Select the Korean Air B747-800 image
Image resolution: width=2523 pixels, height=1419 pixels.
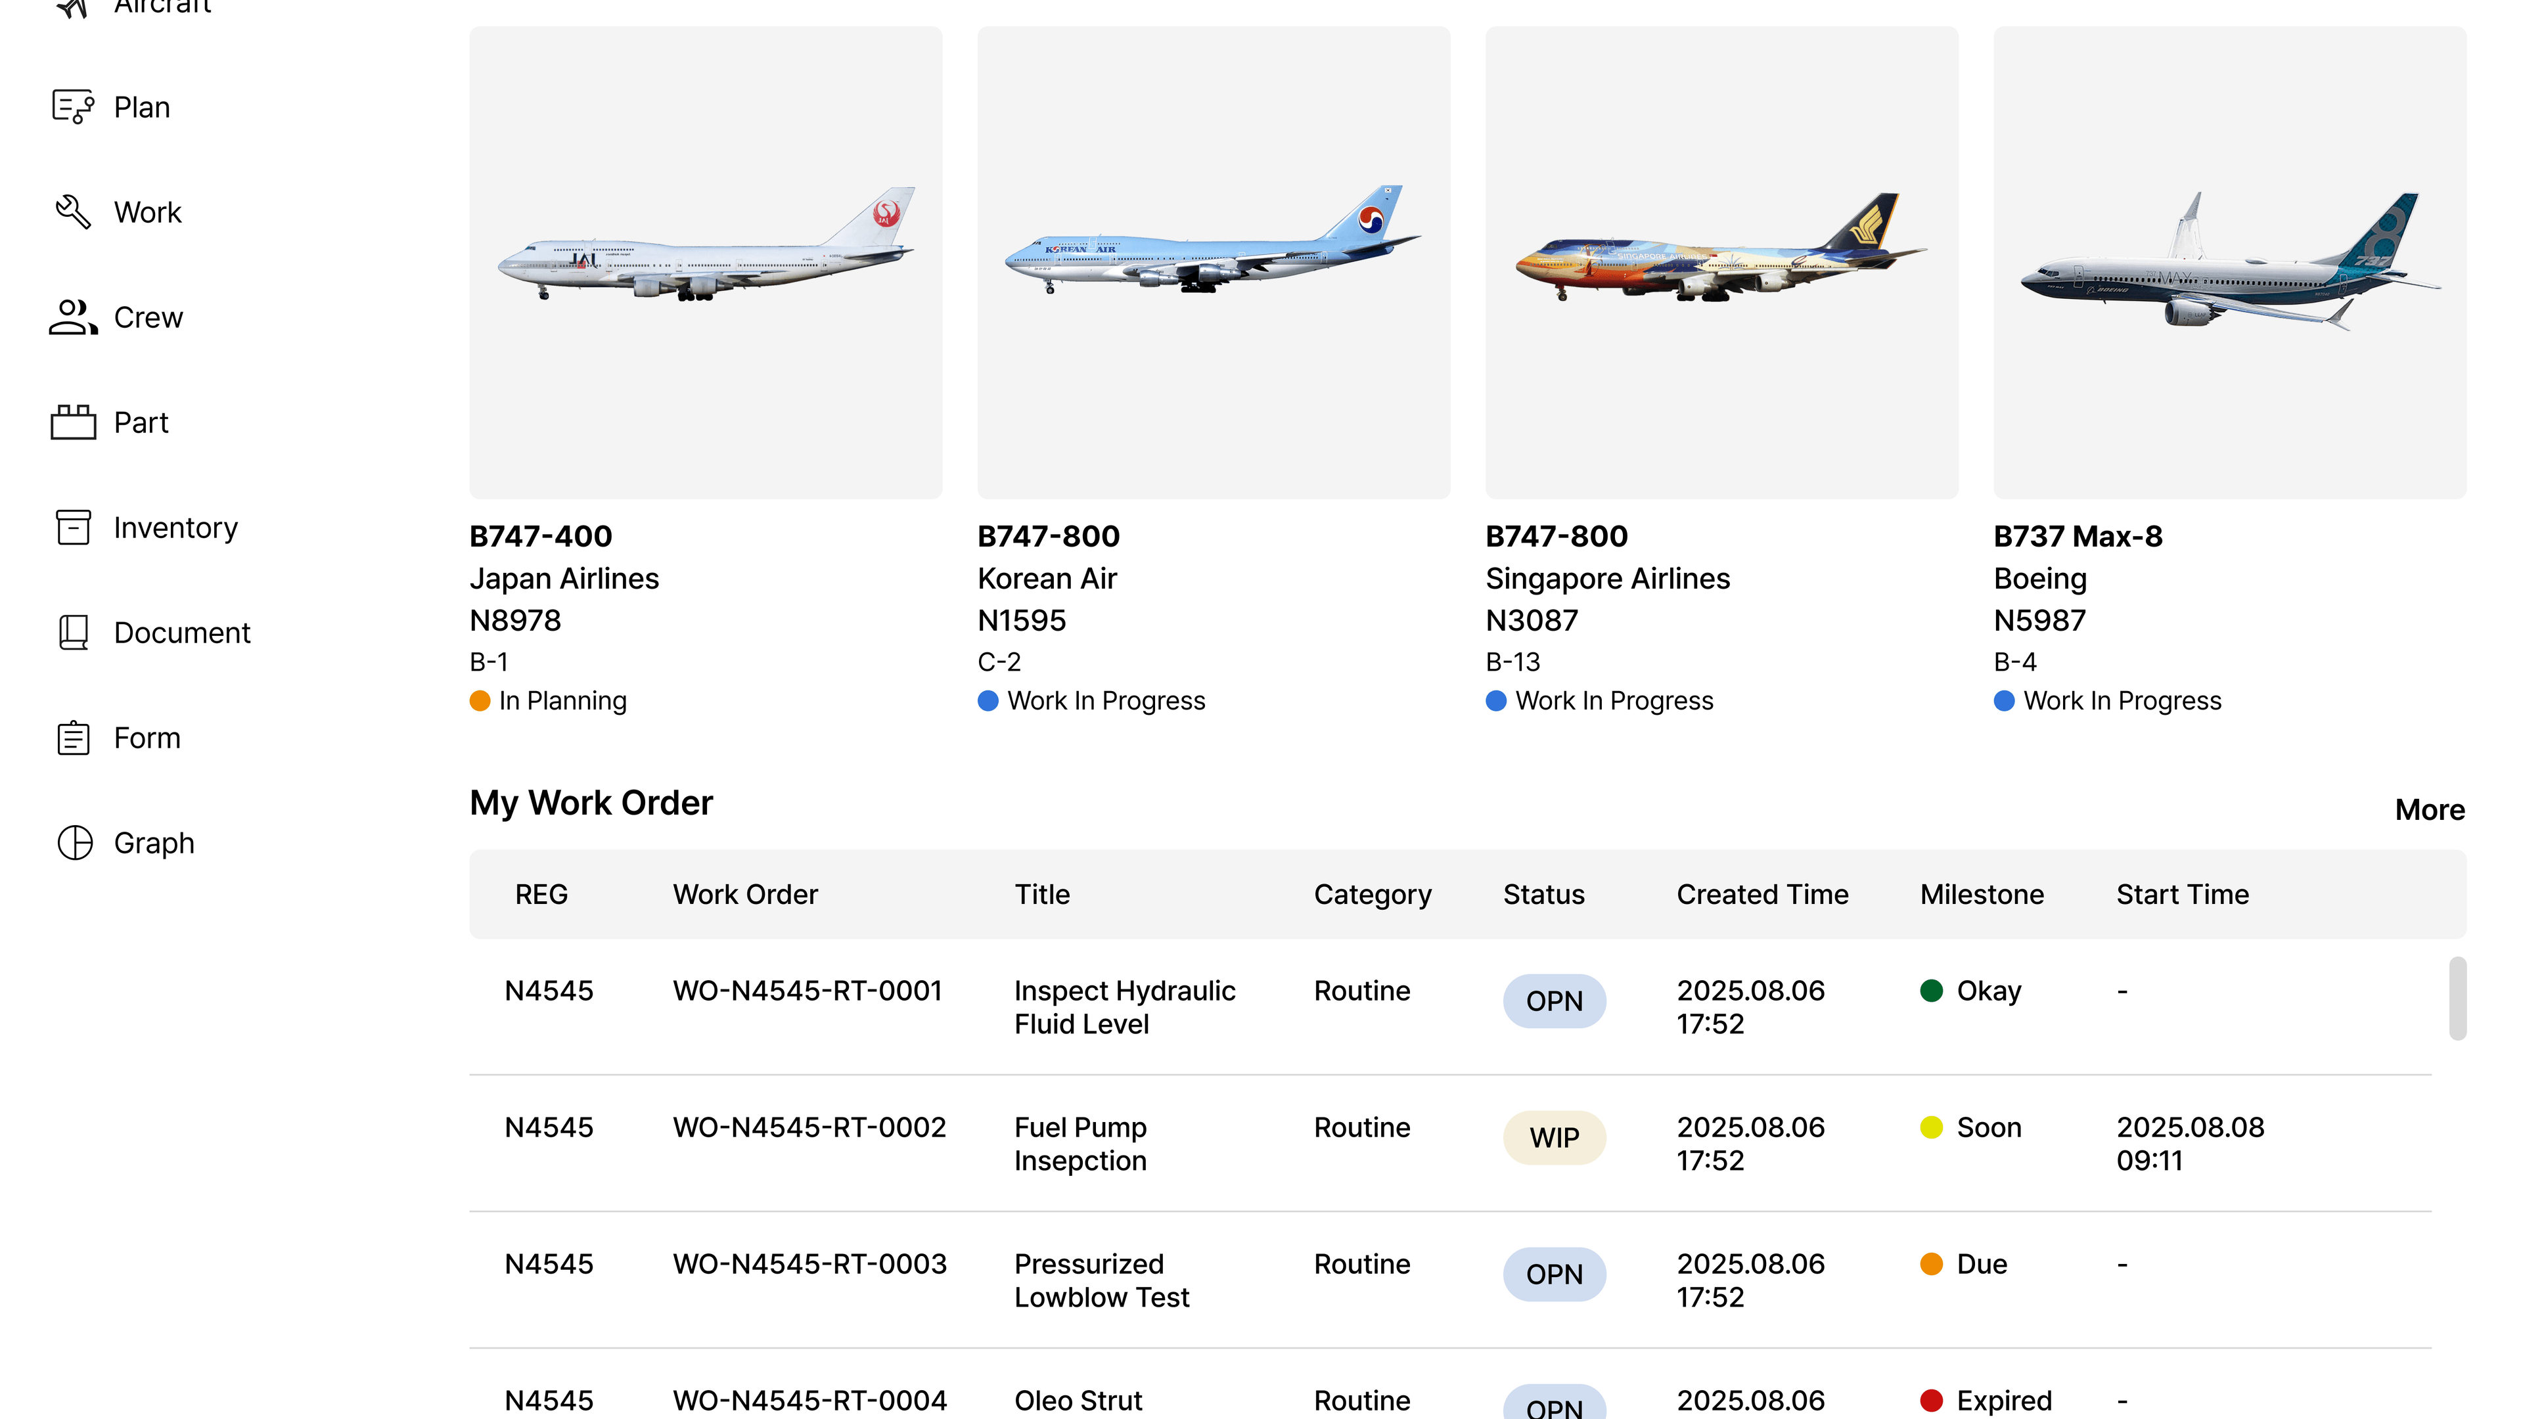coord(1214,263)
